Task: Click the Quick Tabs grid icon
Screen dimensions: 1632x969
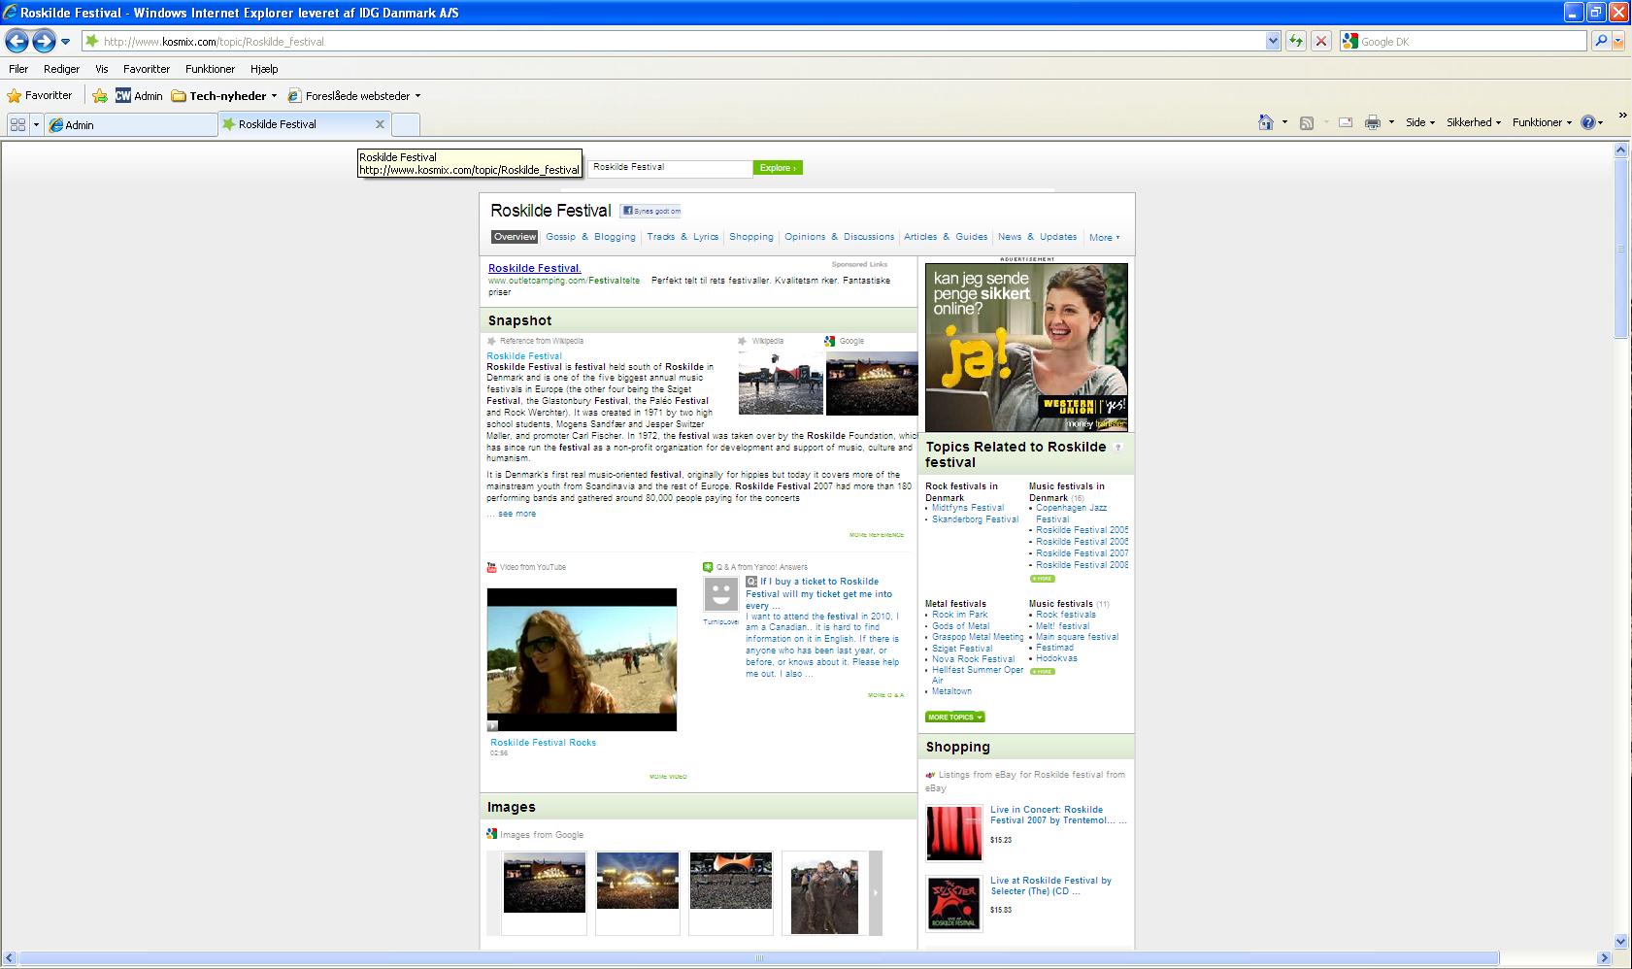Action: point(17,124)
